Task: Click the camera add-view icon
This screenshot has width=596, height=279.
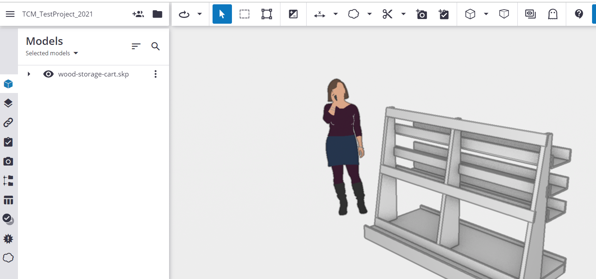Action: (x=421, y=14)
